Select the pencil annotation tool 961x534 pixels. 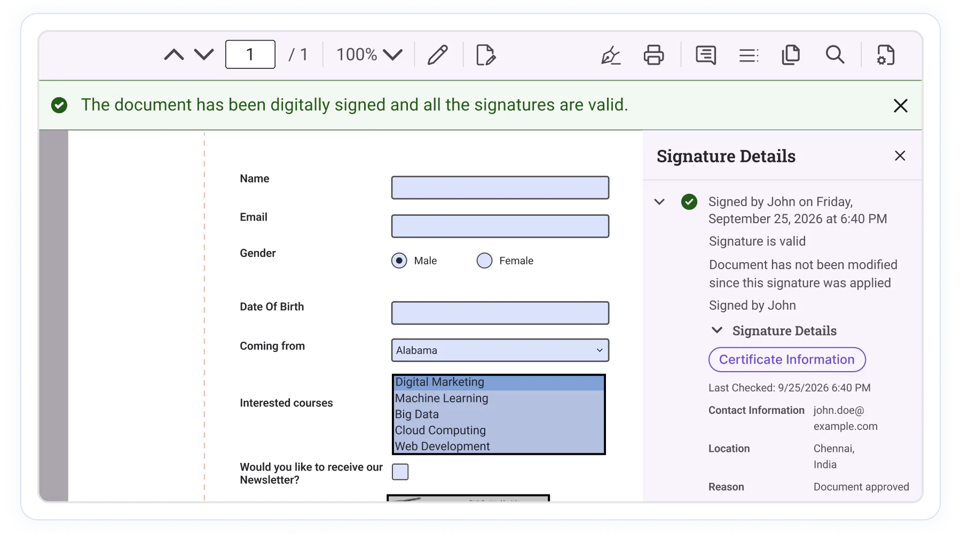[x=438, y=54]
